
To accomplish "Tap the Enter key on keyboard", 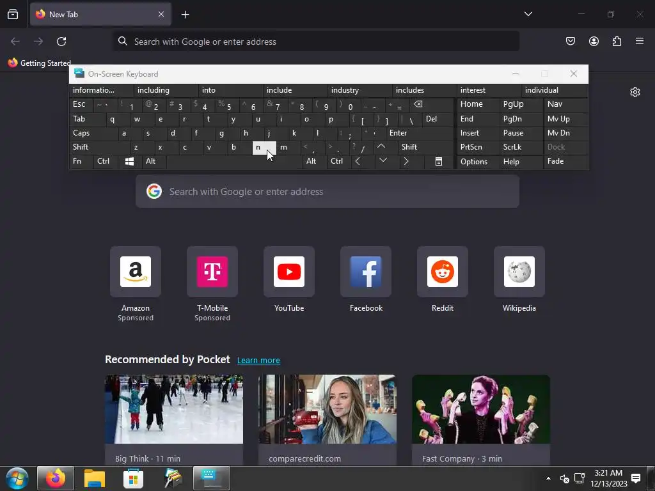I will [420, 133].
